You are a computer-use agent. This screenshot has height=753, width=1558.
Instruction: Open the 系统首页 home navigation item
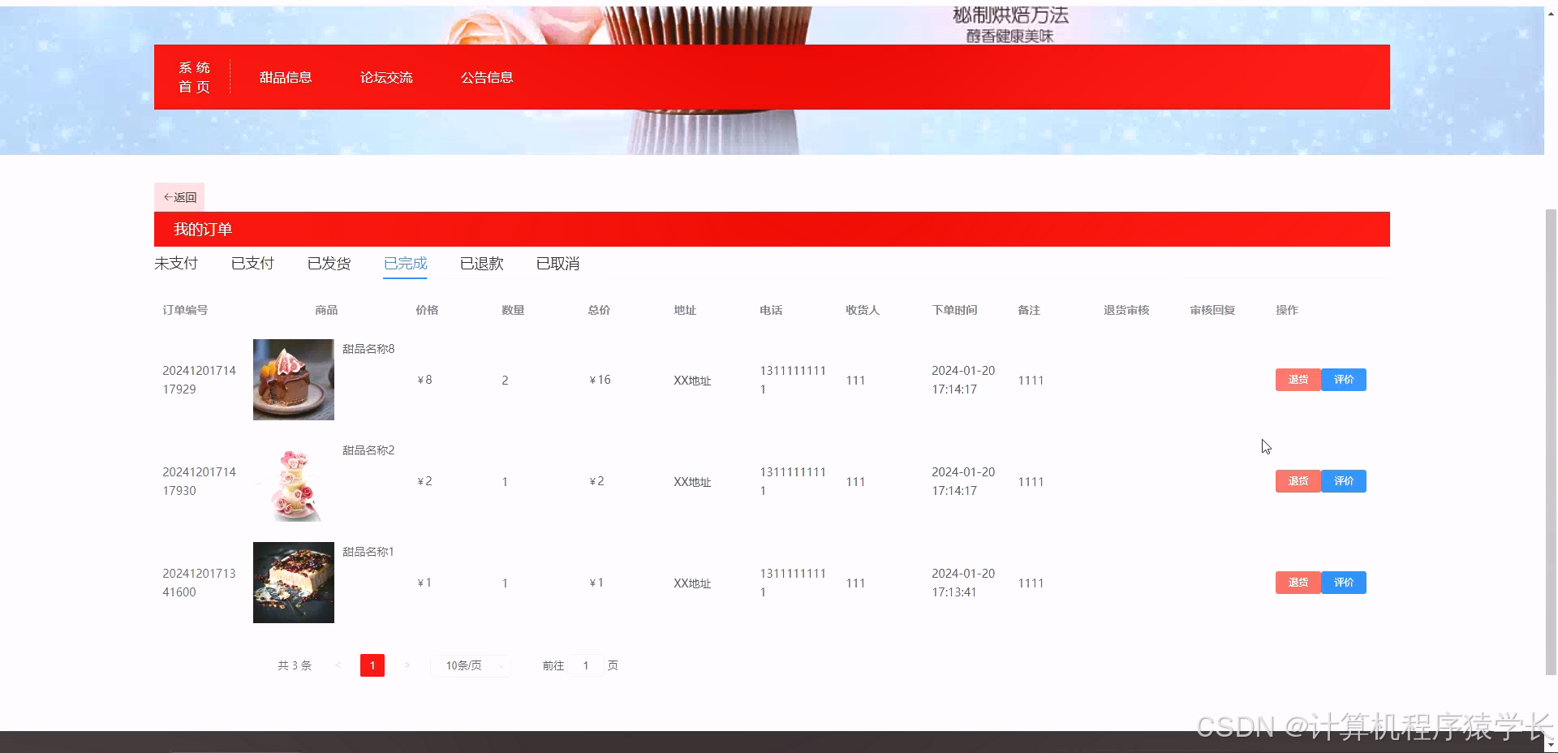(x=194, y=76)
